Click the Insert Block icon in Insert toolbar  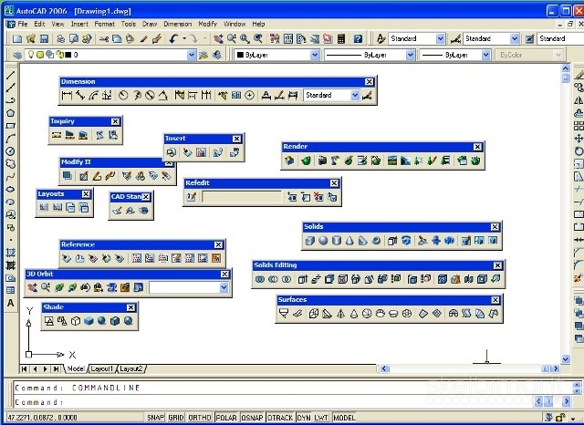pos(172,152)
